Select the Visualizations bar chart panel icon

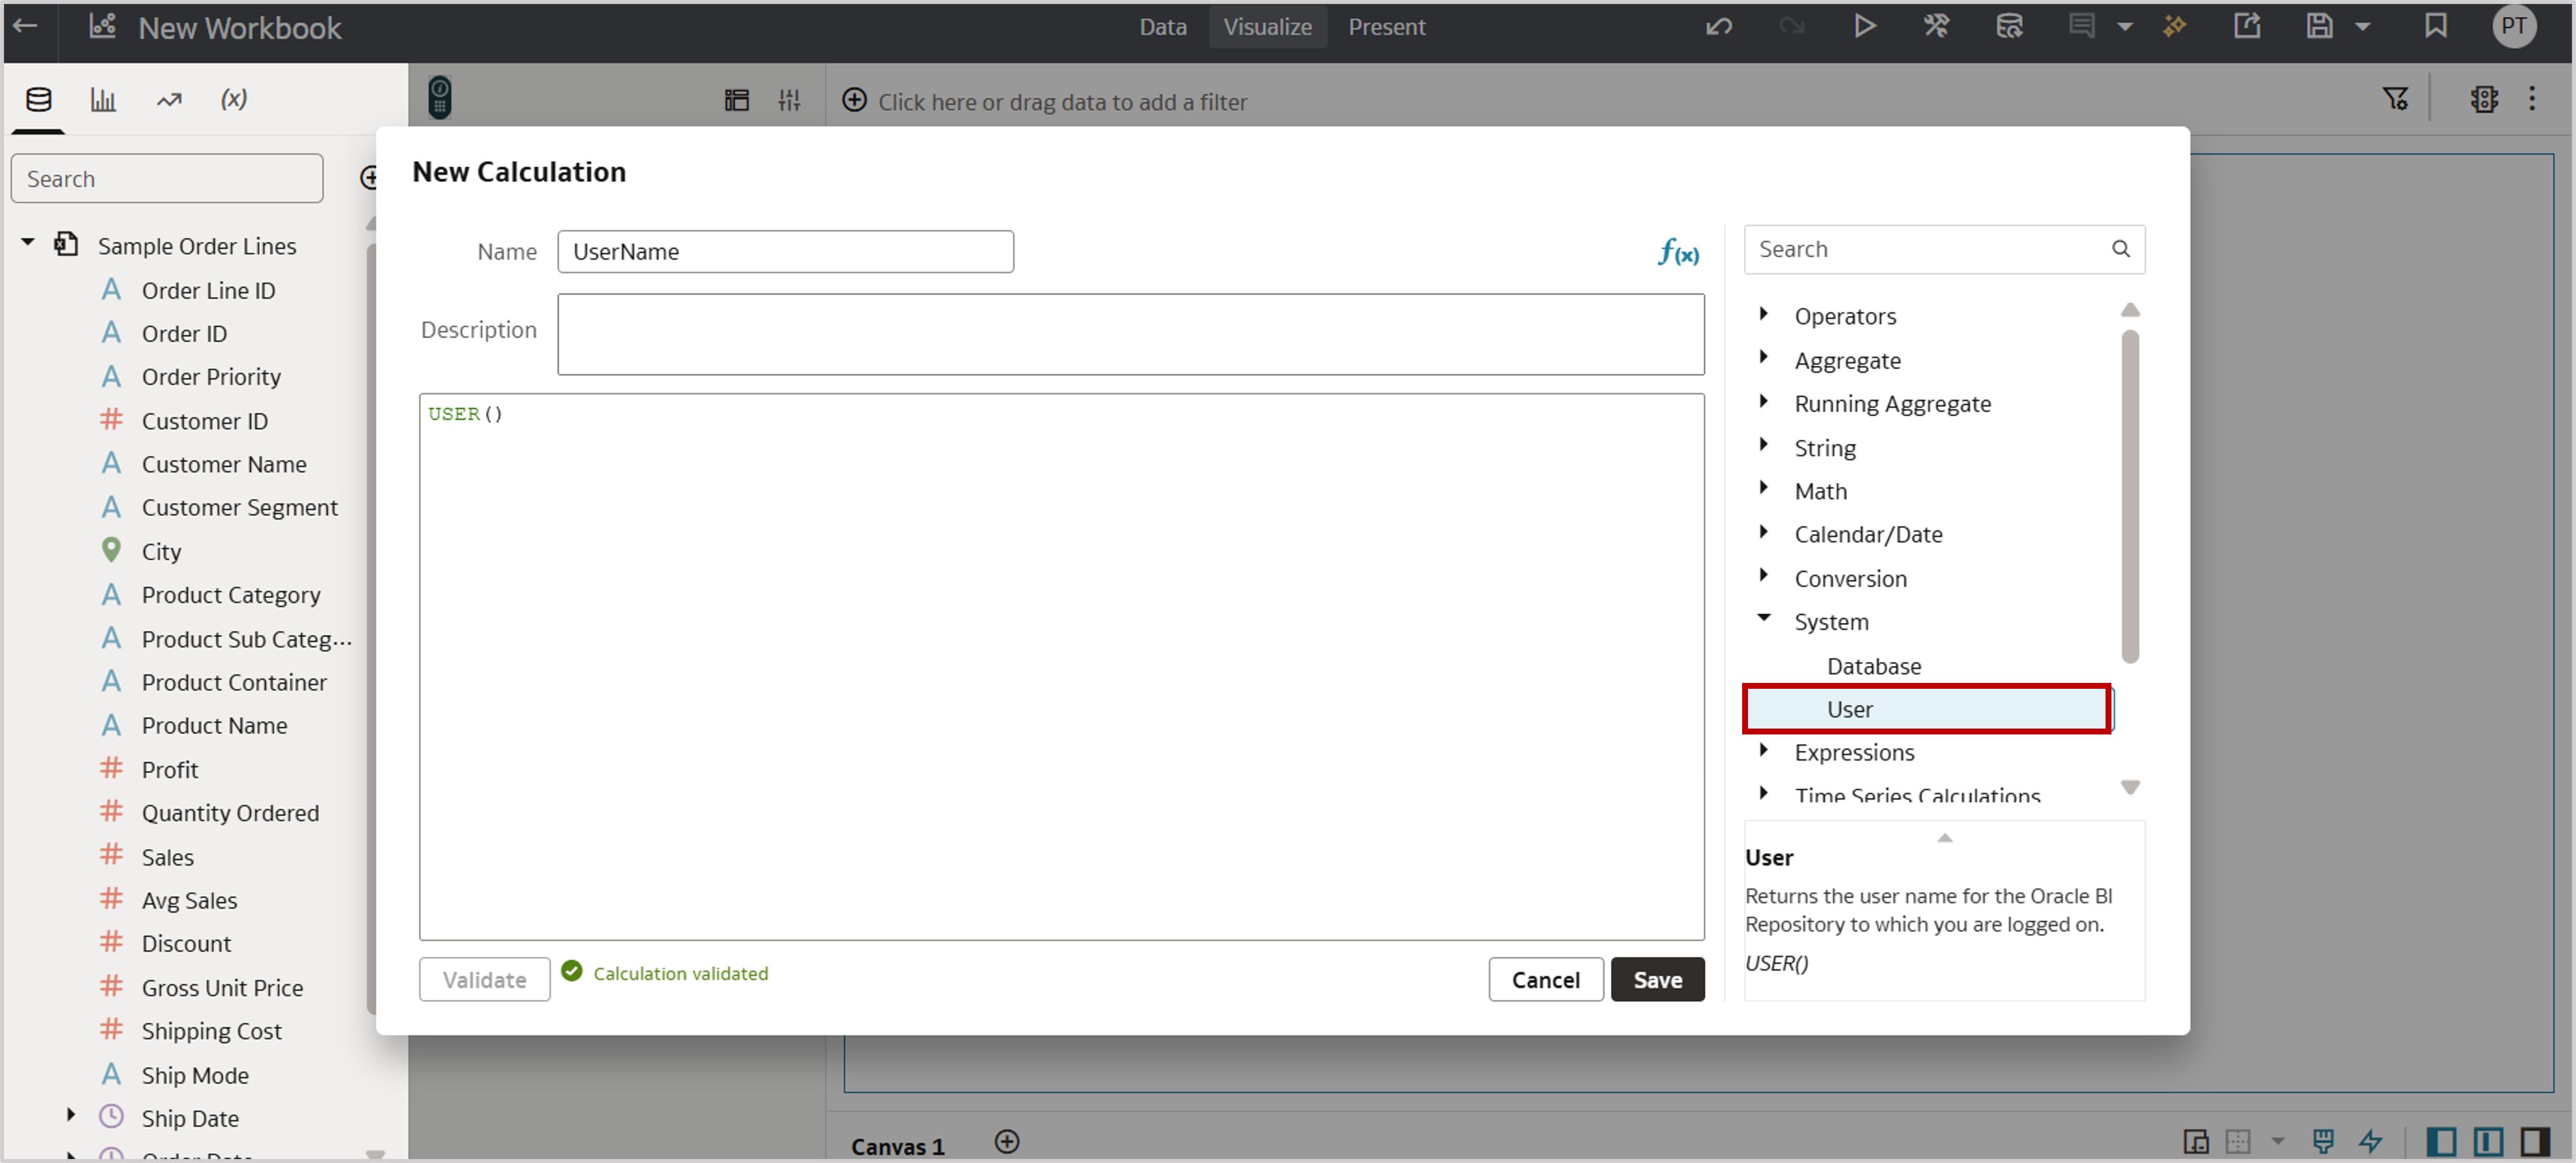coord(103,99)
